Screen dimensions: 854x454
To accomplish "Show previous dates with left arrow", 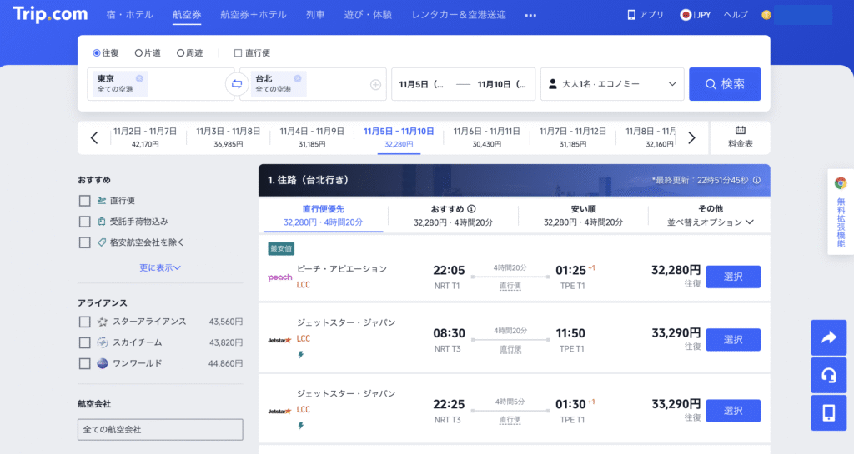I will pyautogui.click(x=94, y=138).
